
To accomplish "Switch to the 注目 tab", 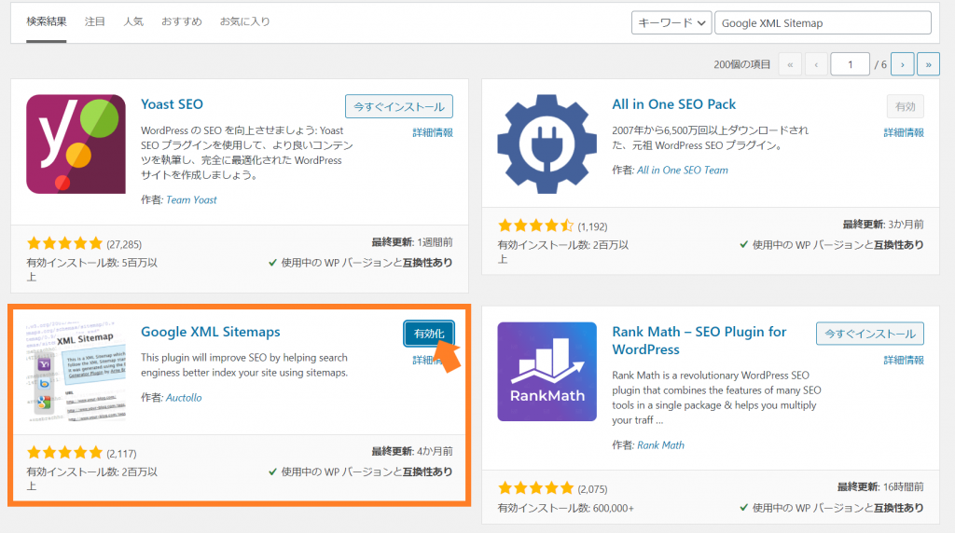I will [x=94, y=22].
